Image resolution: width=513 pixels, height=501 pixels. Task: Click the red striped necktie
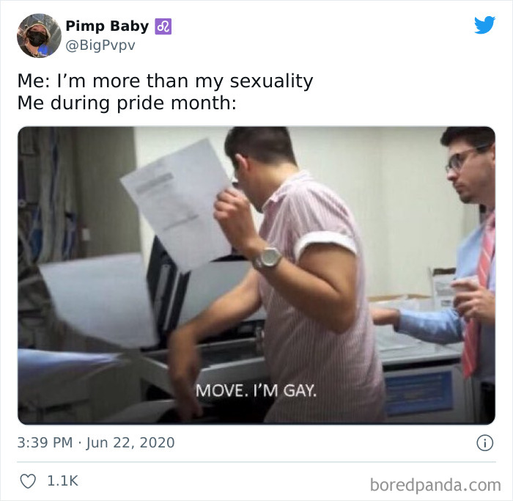click(478, 295)
